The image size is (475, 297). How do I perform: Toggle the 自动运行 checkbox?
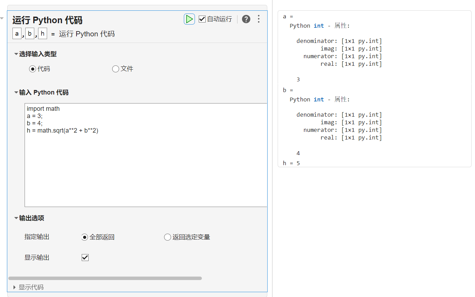[x=202, y=19]
